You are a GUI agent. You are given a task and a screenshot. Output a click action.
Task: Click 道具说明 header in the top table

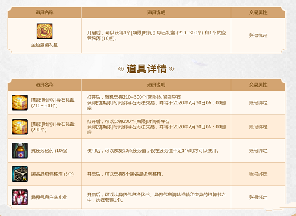(156, 12)
